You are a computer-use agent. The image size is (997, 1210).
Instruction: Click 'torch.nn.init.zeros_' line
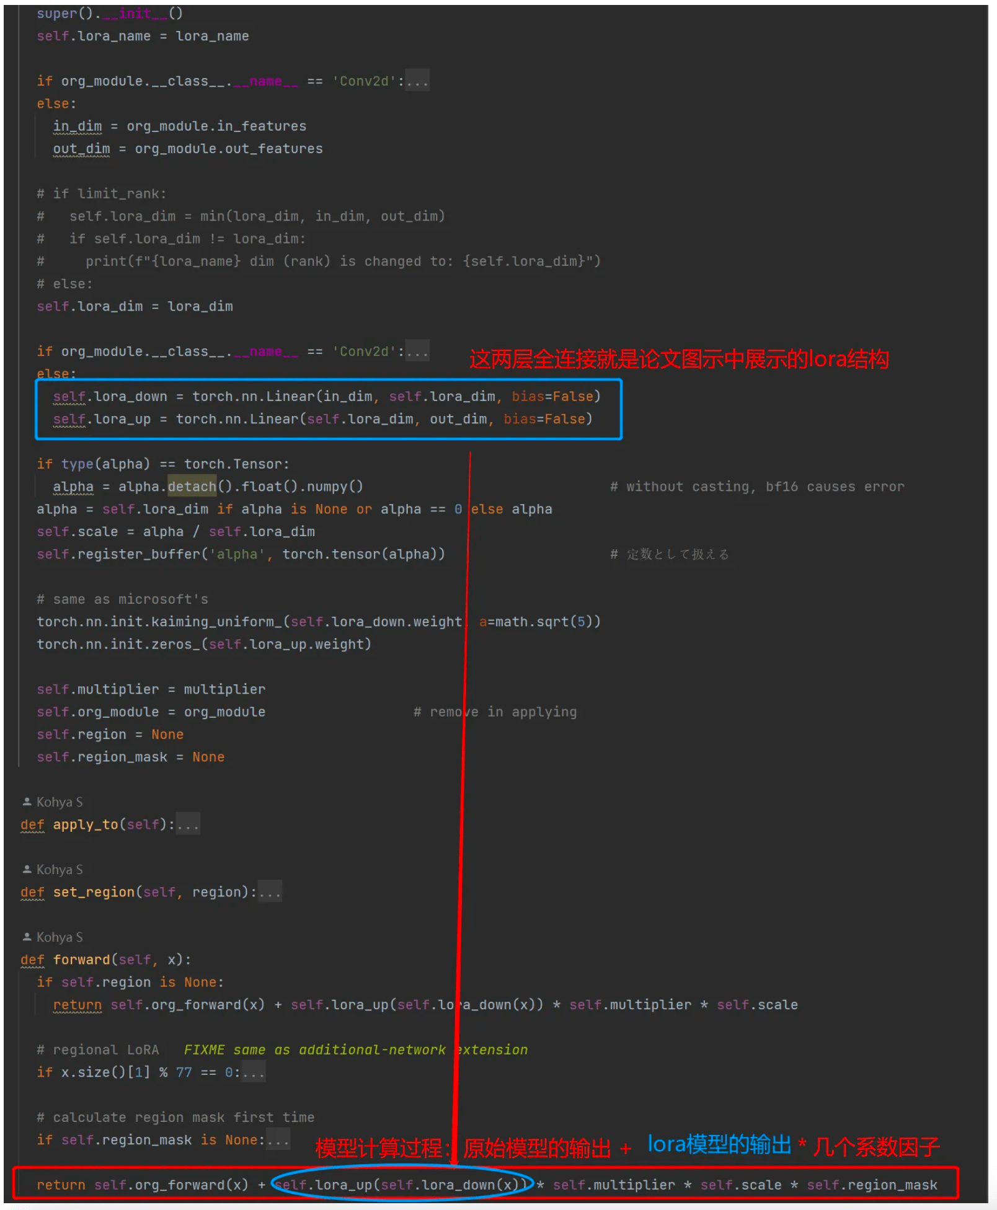[x=204, y=645]
